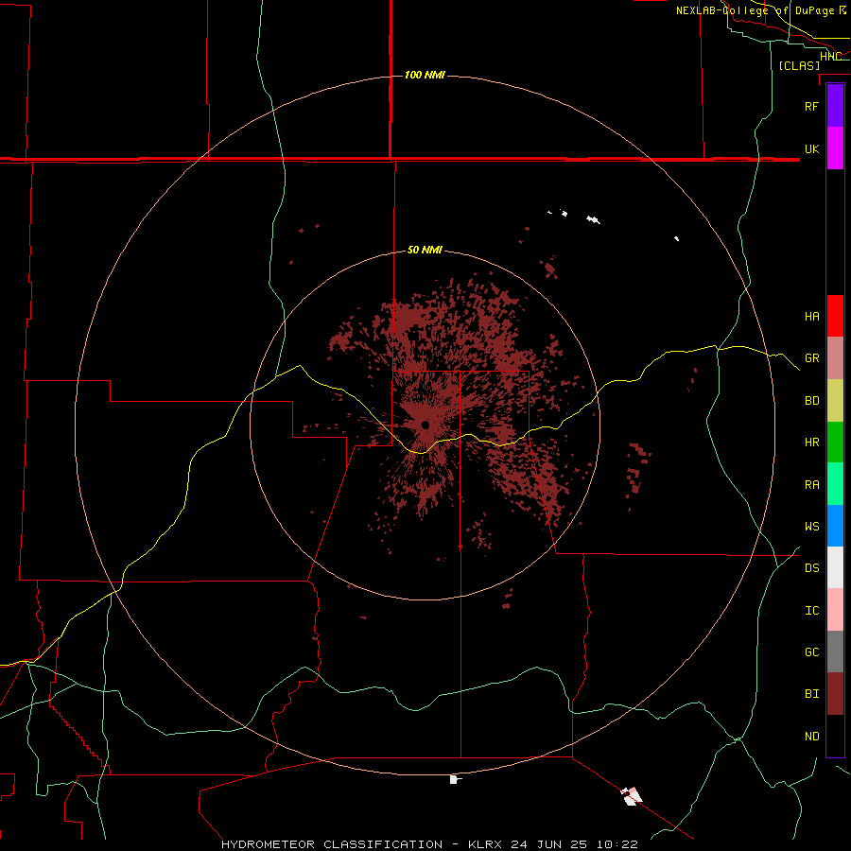Click the white DS legend swatch
The height and width of the screenshot is (851, 851).
coord(835,567)
